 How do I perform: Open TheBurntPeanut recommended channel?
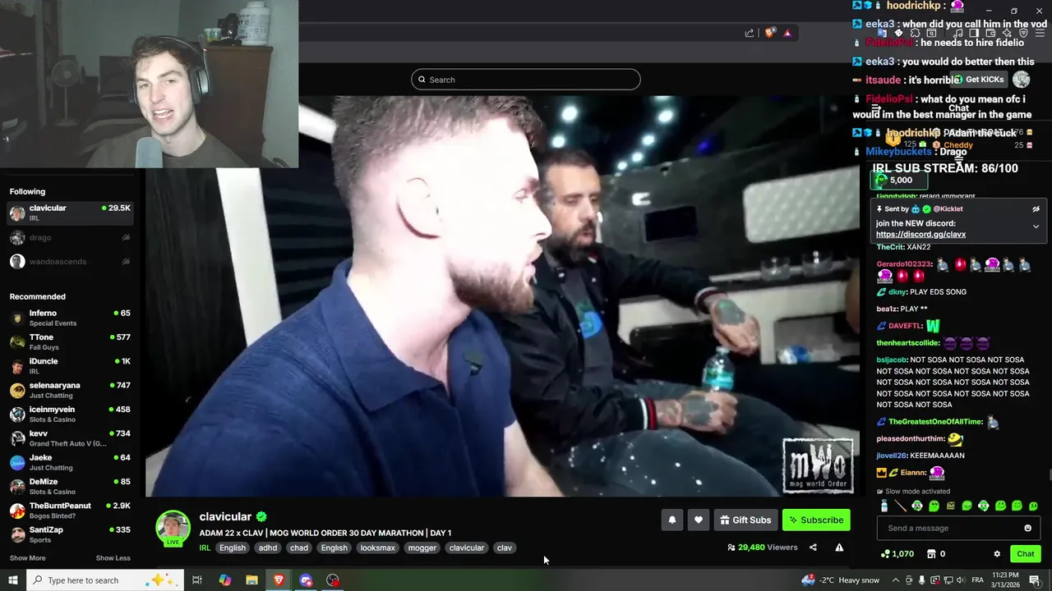coord(70,511)
